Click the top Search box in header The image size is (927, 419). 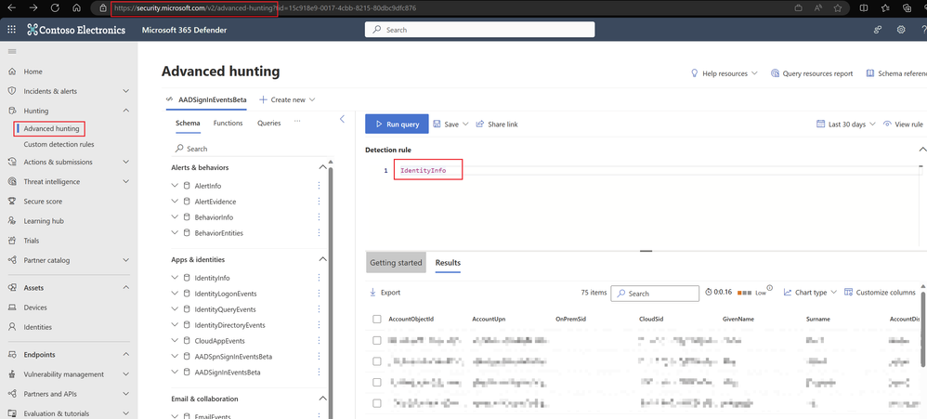tap(479, 30)
